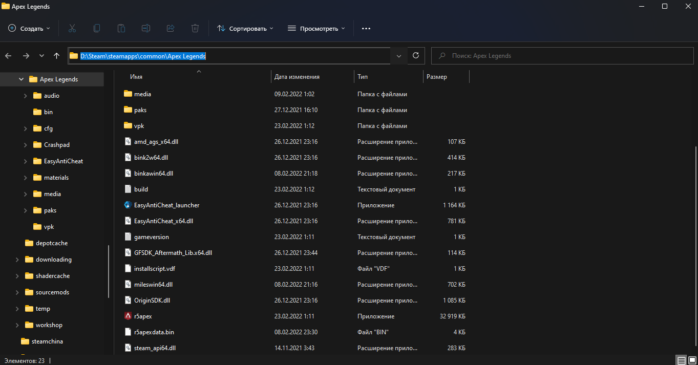Screen dimensions: 698x365
Task: Select the installscript.vdf file icon
Action: tap(128, 269)
